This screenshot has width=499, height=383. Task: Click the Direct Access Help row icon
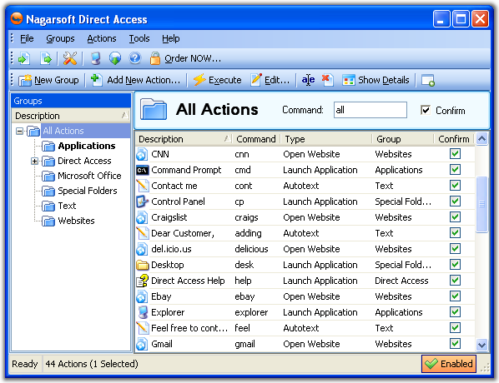(142, 281)
